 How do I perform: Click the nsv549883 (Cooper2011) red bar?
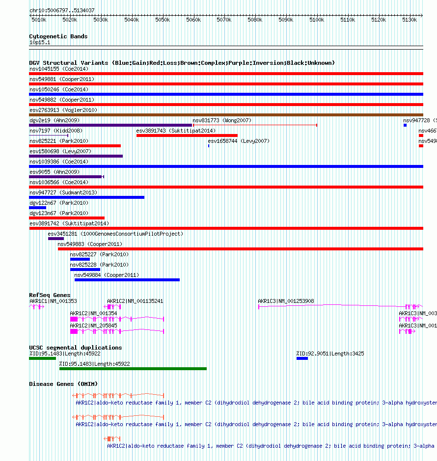pyautogui.click(x=241, y=249)
